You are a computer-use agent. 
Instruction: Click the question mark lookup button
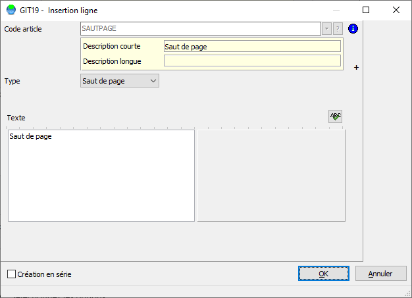pyautogui.click(x=338, y=29)
